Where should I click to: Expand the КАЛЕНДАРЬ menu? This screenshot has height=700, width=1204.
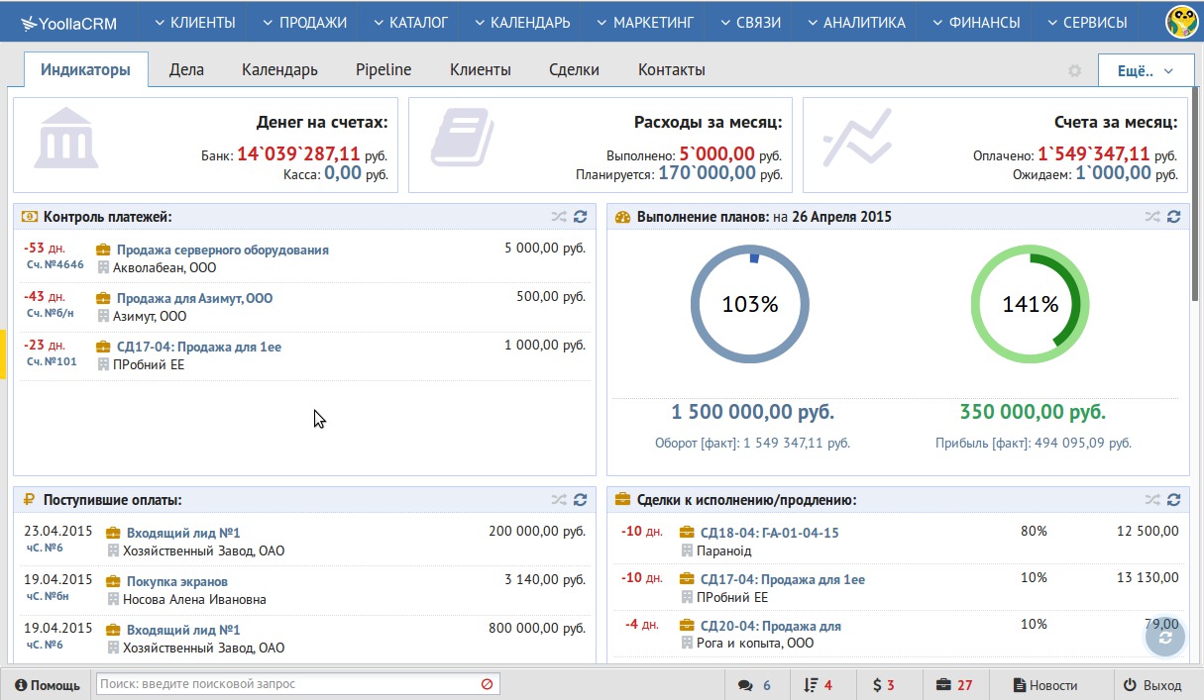pyautogui.click(x=522, y=22)
